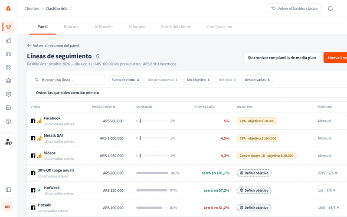This screenshot has width=347, height=217.
Task: Click asterisk icon next to 1/6 – 7/6
Action: (x=334, y=190)
